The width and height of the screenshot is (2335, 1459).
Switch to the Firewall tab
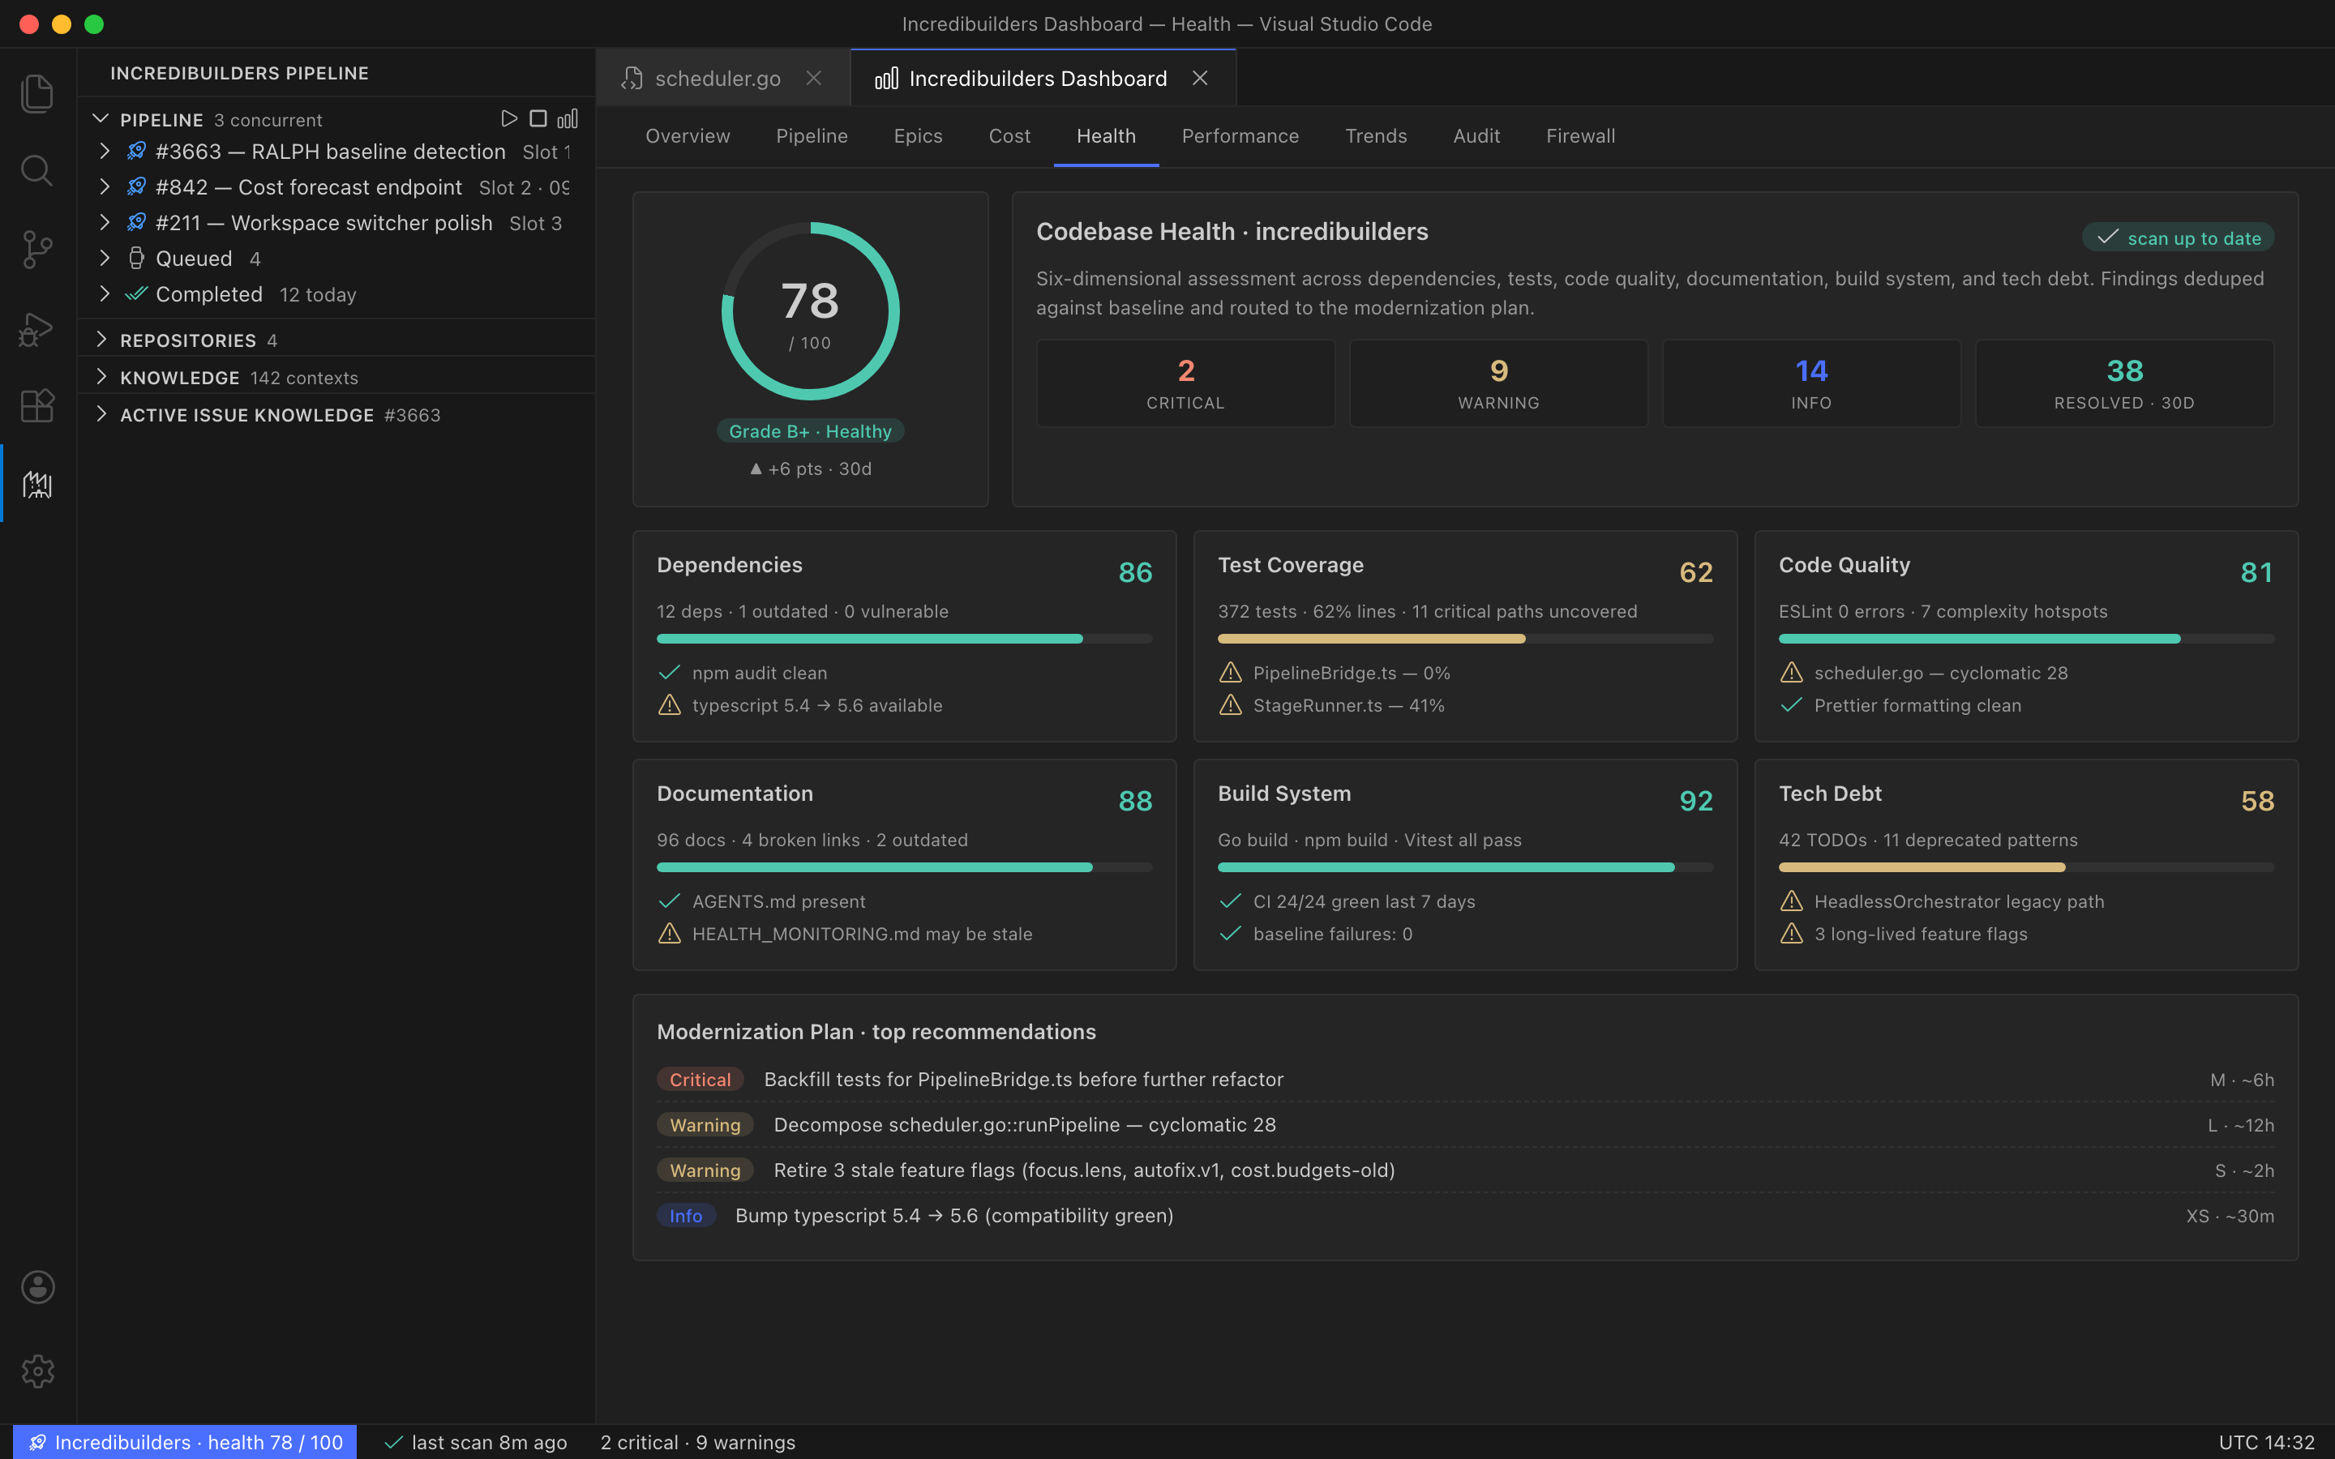pos(1580,136)
